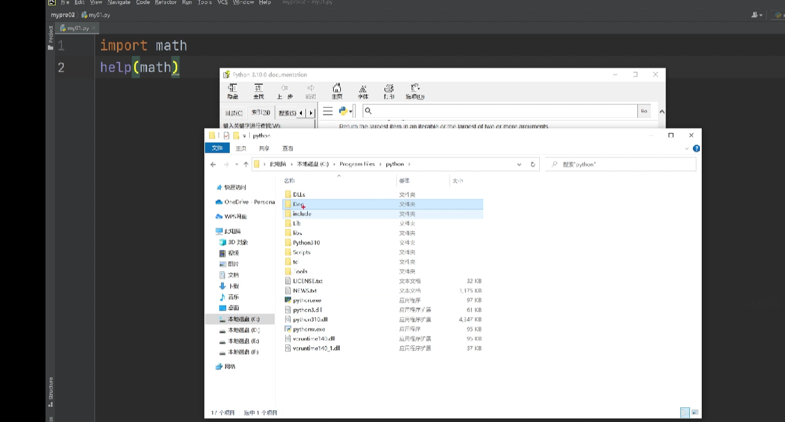The image size is (785, 422).
Task: Switch to the Index (索引) tab in documentation
Action: 260,113
